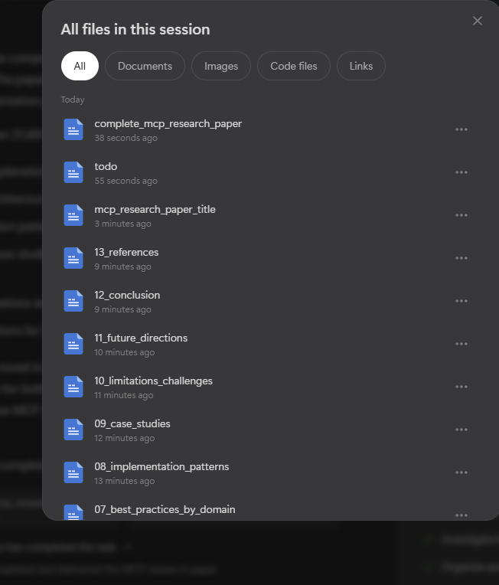
Task: Open three-dot menu for 12_conclusion
Action: pos(461,301)
